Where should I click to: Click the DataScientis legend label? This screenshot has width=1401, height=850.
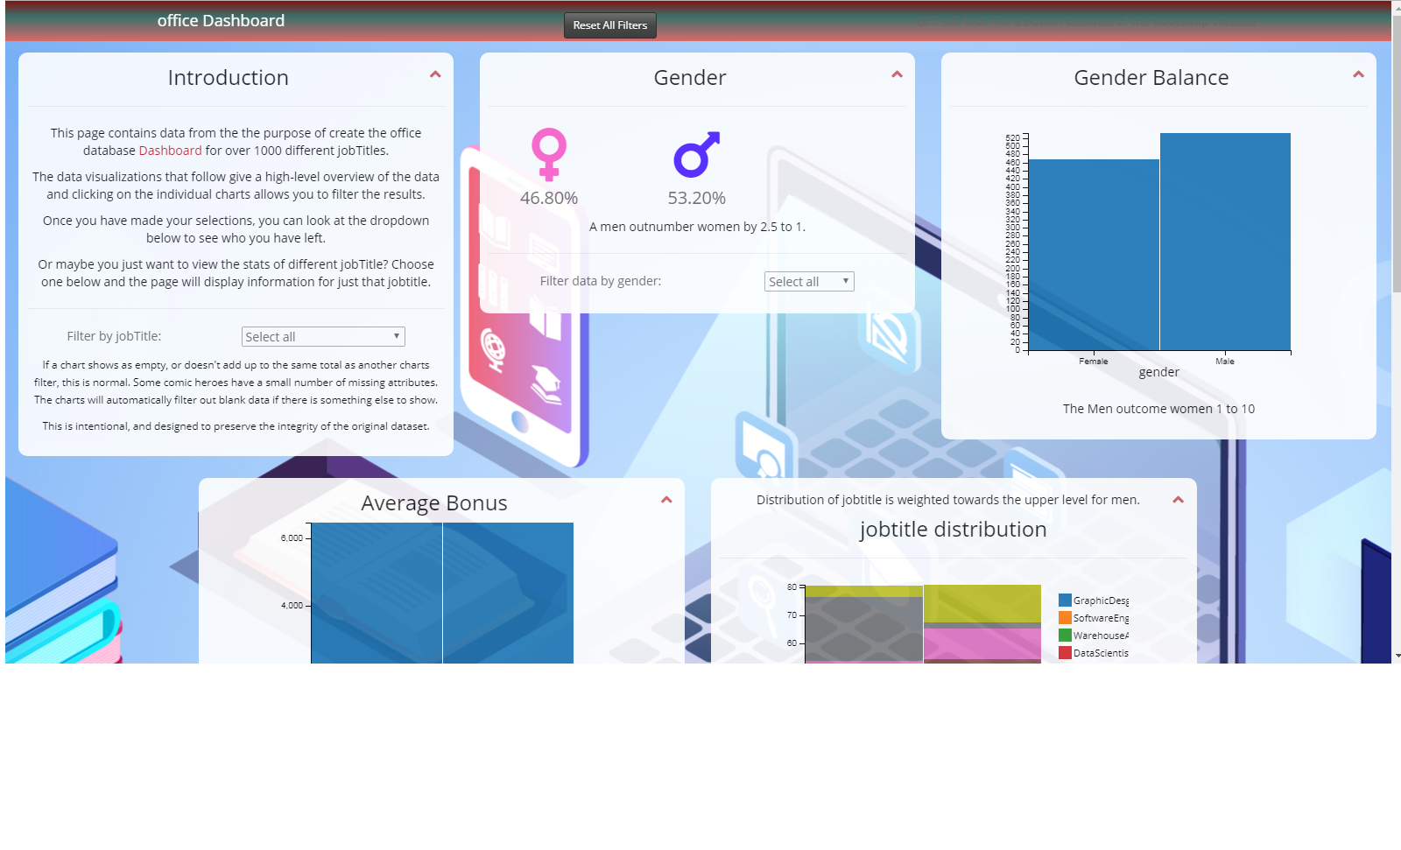tap(1102, 653)
